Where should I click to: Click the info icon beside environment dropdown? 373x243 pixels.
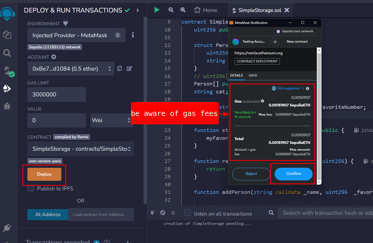coord(133,35)
